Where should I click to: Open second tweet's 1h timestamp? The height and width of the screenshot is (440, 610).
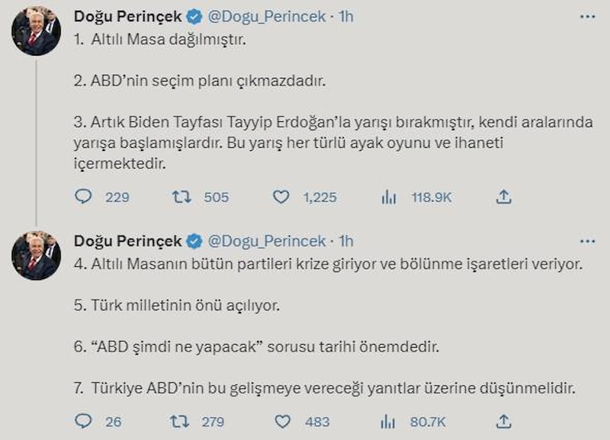coord(345,241)
